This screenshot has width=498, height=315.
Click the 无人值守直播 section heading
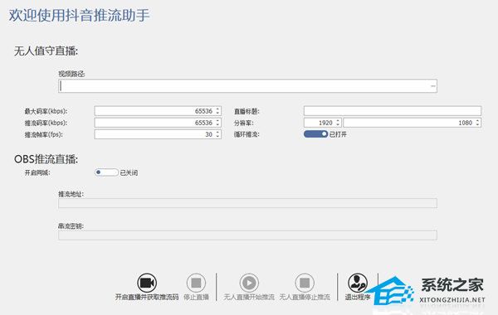(46, 51)
